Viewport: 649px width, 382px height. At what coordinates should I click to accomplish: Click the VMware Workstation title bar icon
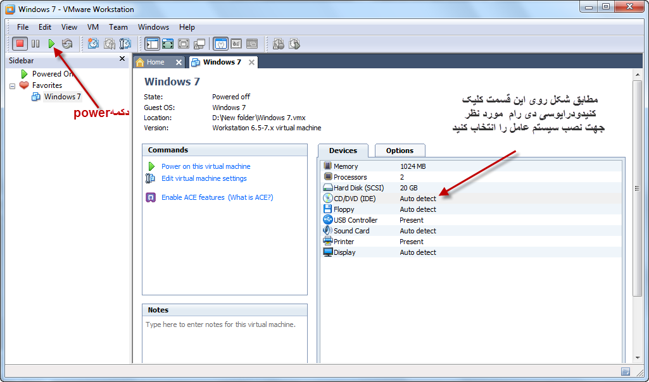[10, 9]
